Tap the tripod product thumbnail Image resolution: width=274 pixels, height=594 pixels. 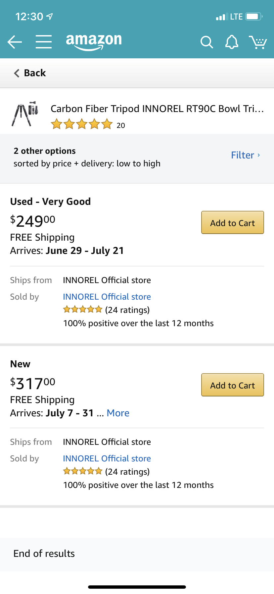[25, 114]
